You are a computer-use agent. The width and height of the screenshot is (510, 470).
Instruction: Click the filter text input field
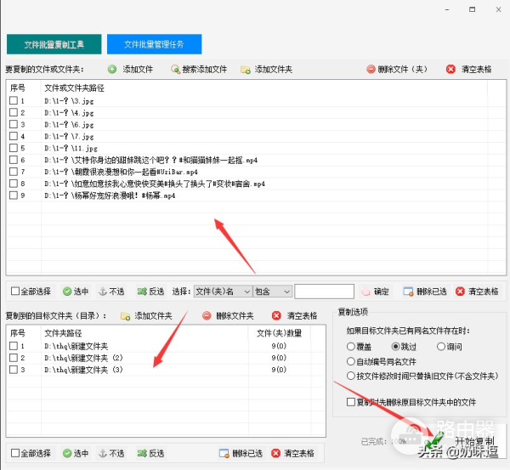(x=325, y=292)
